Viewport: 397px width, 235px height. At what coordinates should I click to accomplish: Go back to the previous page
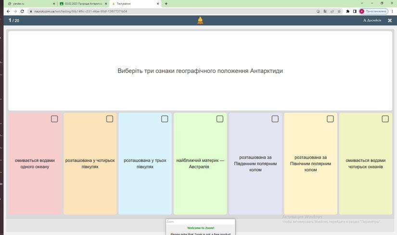click(8, 12)
